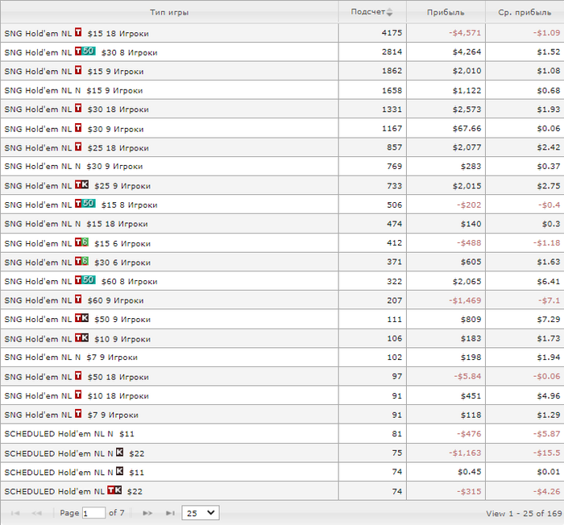The image size is (564, 525).
Task: Jump to last page pager arrow
Action: [170, 513]
